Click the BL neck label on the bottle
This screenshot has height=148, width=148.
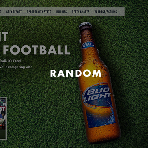(88, 45)
